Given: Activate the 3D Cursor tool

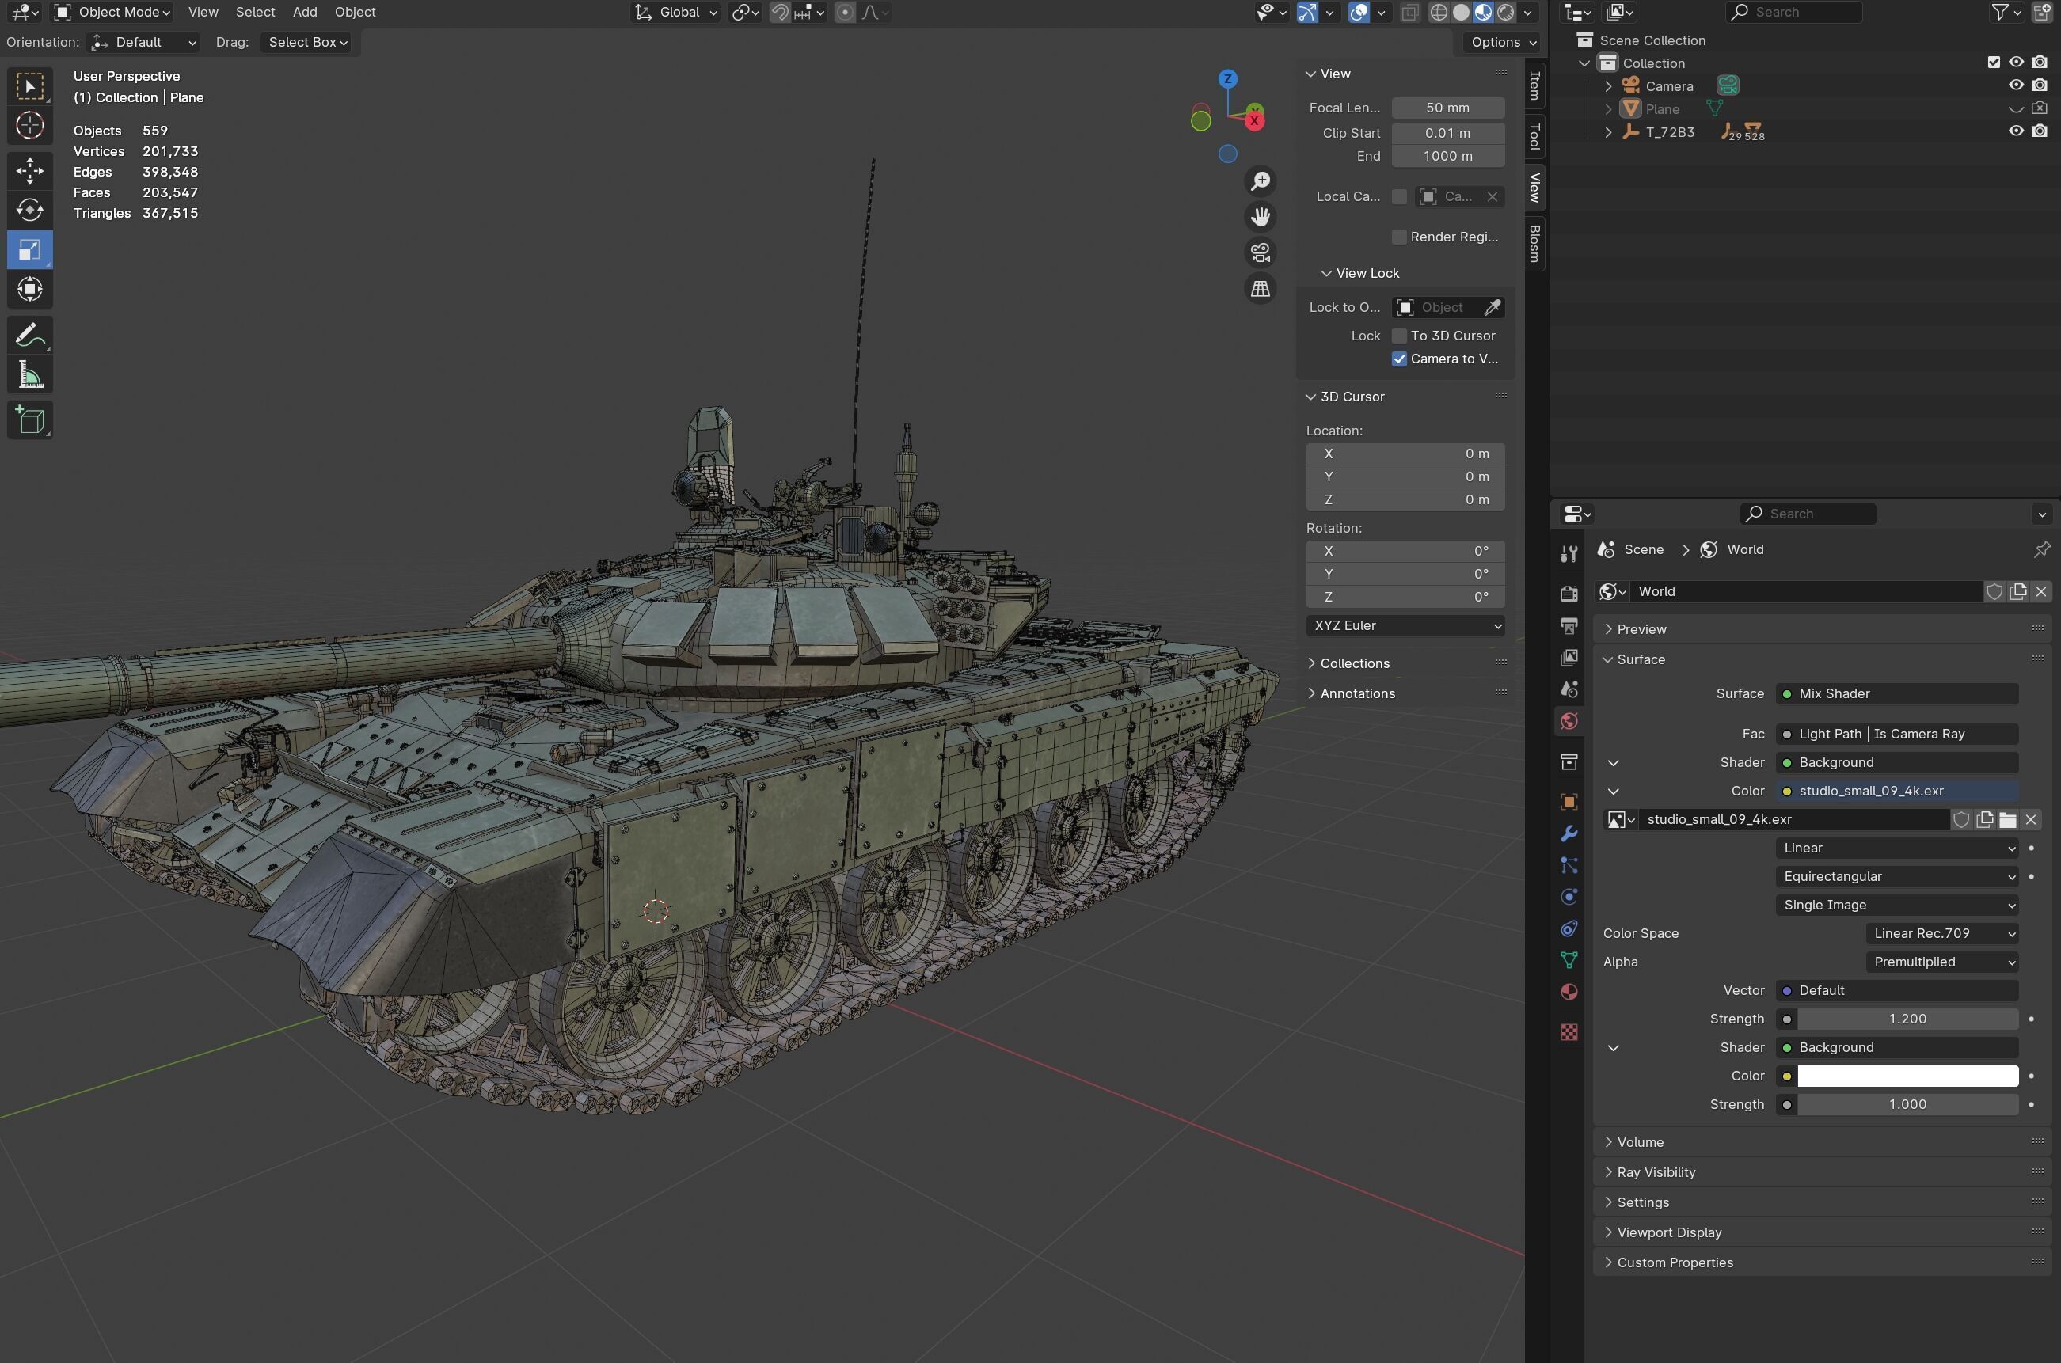Looking at the screenshot, I should coord(29,126).
